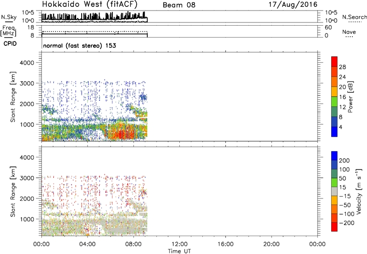Pick the blue top of the velocity colorbar

point(334,156)
